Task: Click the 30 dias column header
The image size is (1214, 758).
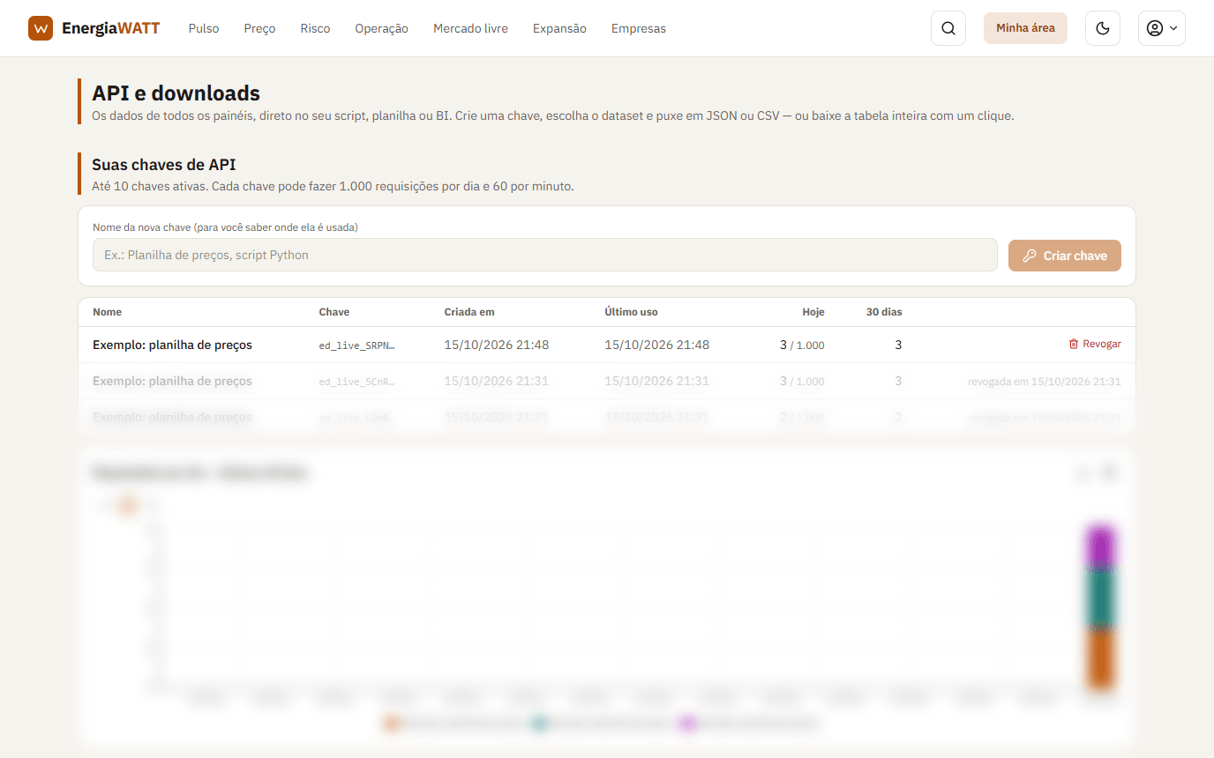Action: [884, 312]
